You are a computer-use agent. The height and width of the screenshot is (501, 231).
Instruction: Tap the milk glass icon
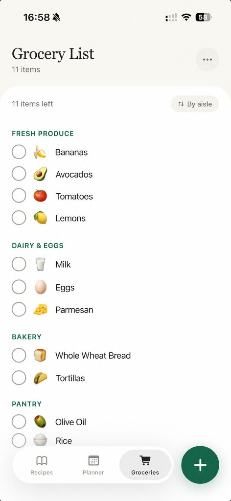pyautogui.click(x=40, y=264)
